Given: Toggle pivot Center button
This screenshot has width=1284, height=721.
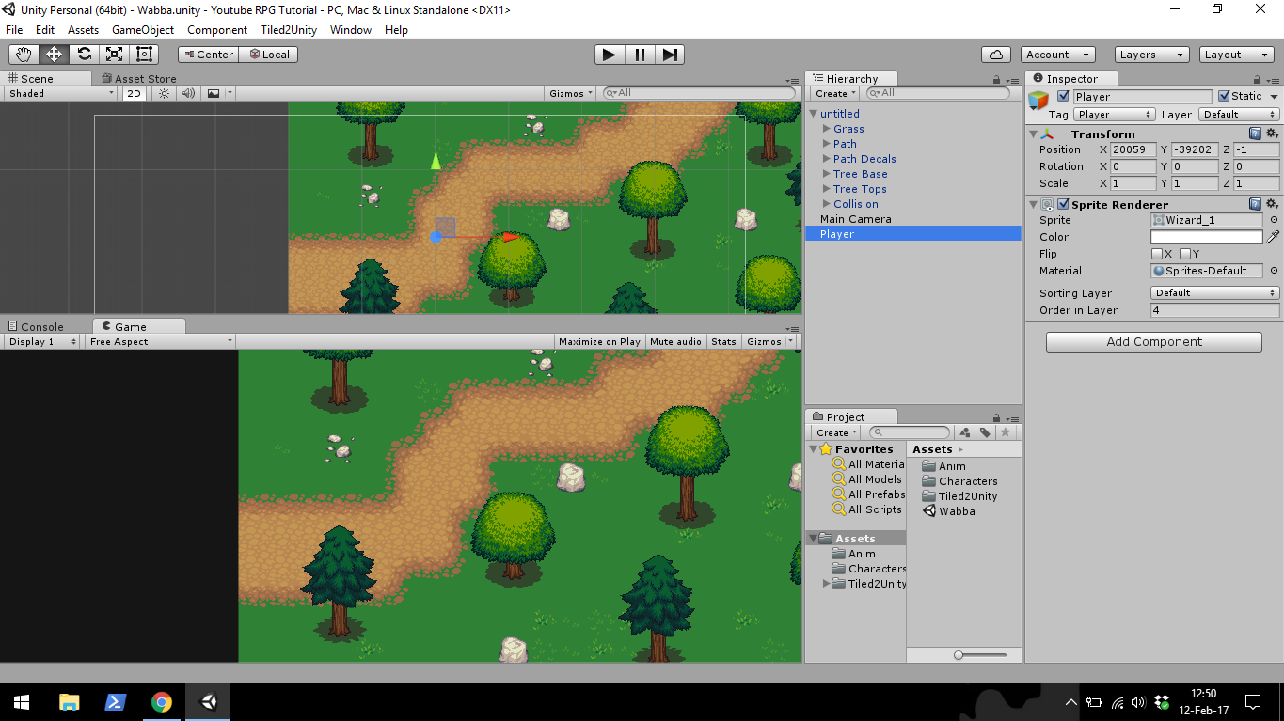Looking at the screenshot, I should [x=208, y=55].
